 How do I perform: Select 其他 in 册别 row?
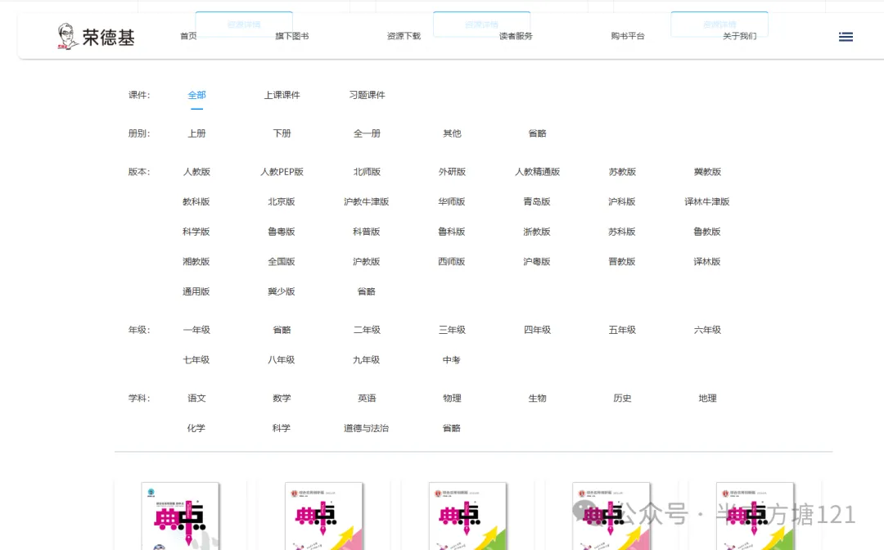452,133
